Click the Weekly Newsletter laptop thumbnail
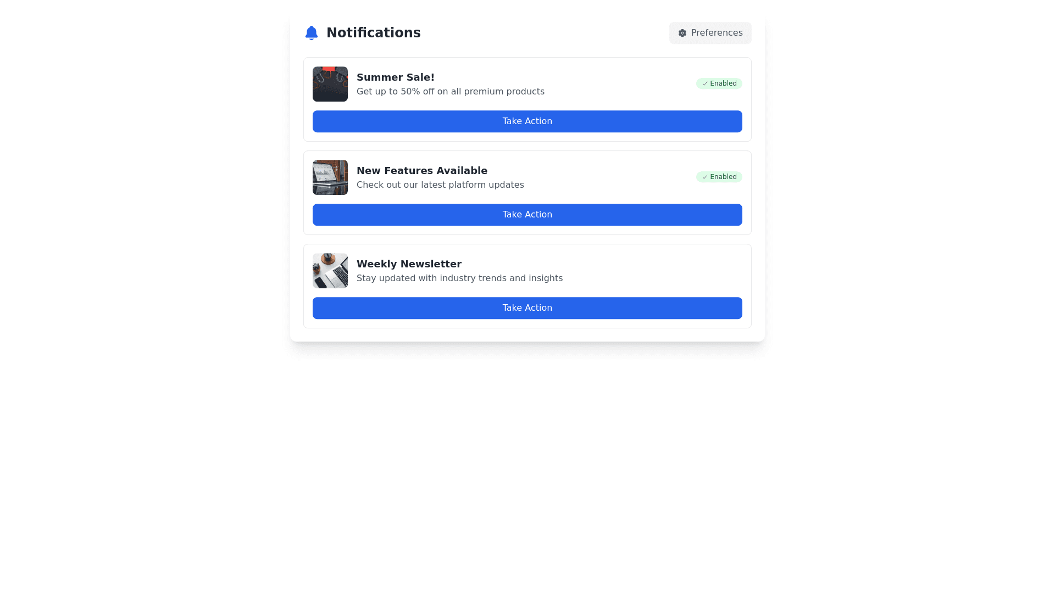 point(330,271)
